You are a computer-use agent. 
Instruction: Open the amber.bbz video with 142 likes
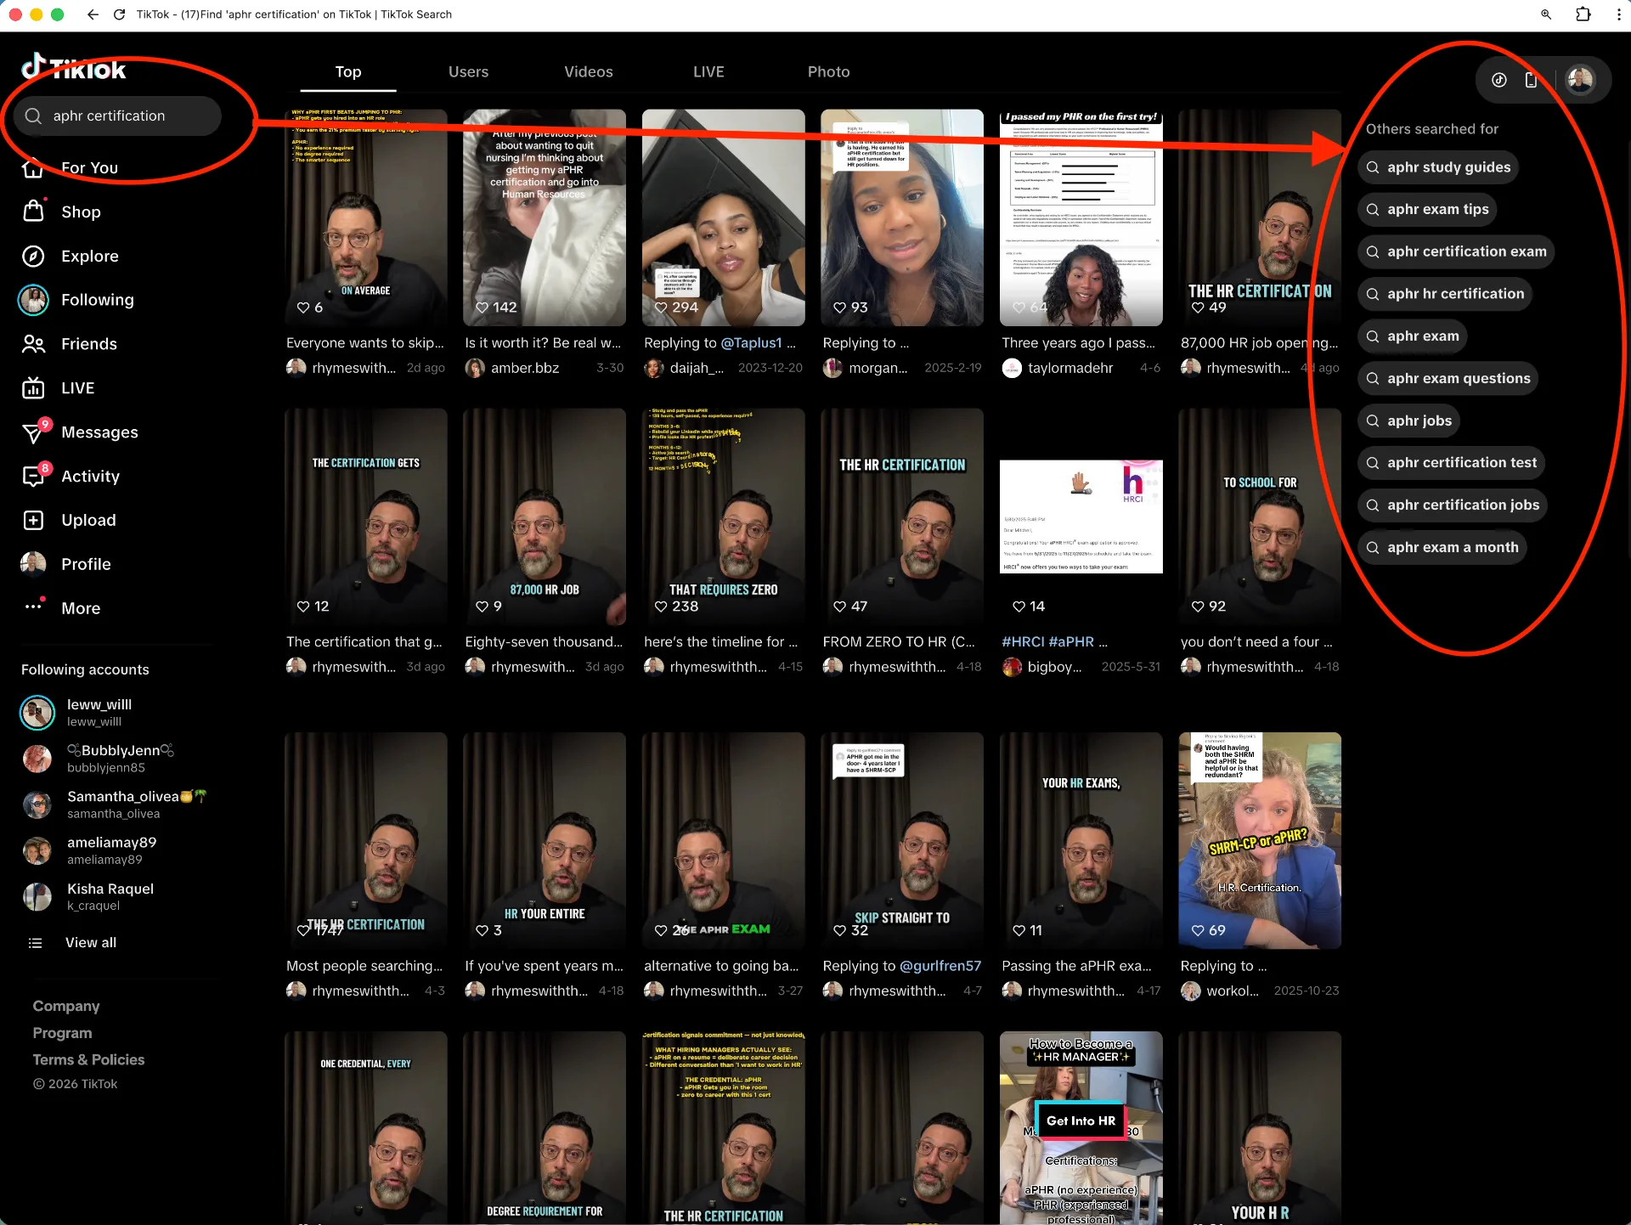(x=545, y=217)
